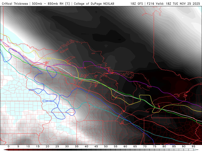Click the '35' value on the colorbar scale

77,146
